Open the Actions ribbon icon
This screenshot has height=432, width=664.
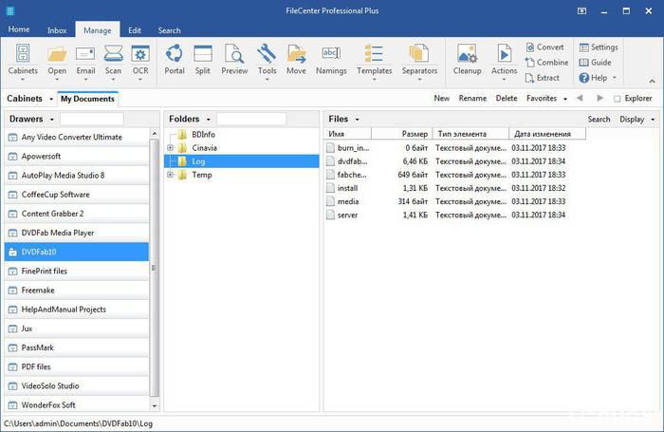click(504, 62)
